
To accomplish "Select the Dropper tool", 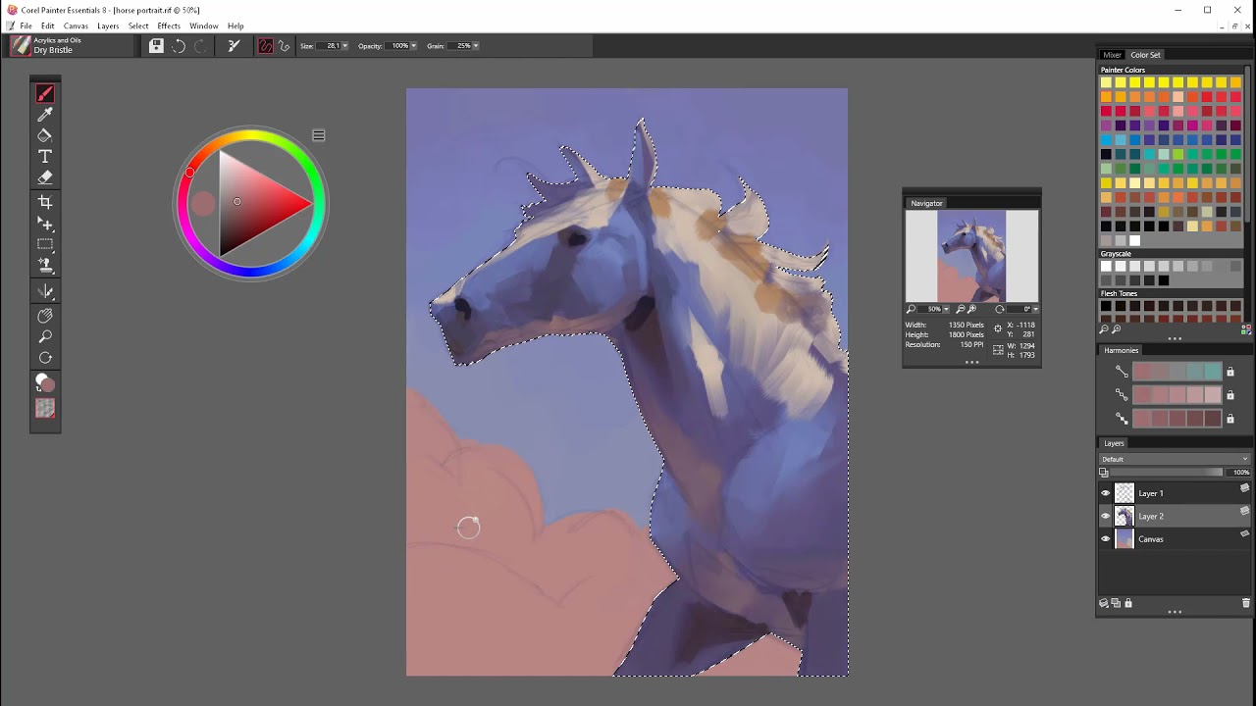I will (x=45, y=115).
